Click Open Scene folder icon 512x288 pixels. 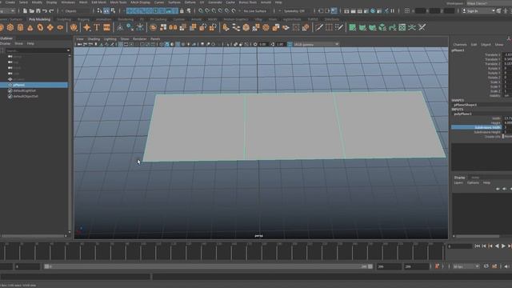(x=32, y=10)
